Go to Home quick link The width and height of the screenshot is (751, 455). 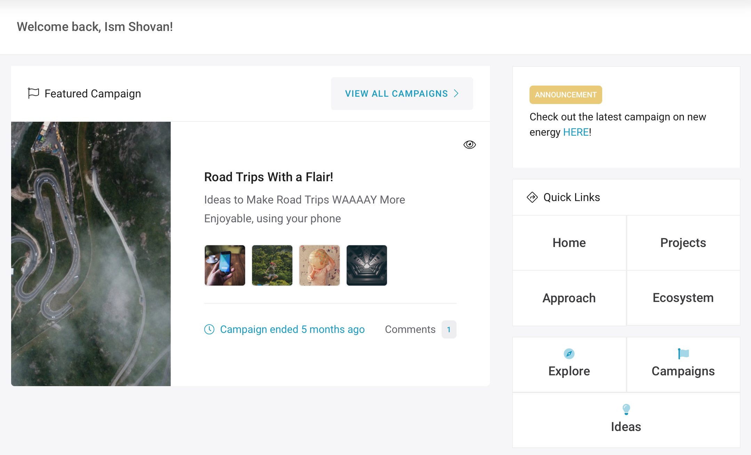569,243
